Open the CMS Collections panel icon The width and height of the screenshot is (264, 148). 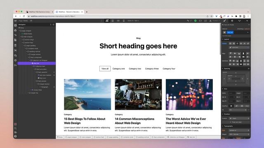(16, 45)
